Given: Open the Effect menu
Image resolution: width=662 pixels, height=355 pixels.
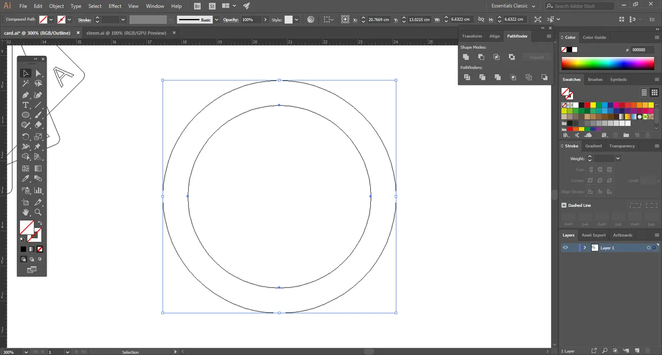Looking at the screenshot, I should coord(115,6).
